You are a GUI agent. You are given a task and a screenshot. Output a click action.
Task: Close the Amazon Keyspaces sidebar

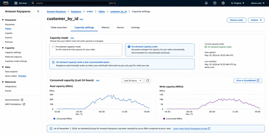[38, 12]
